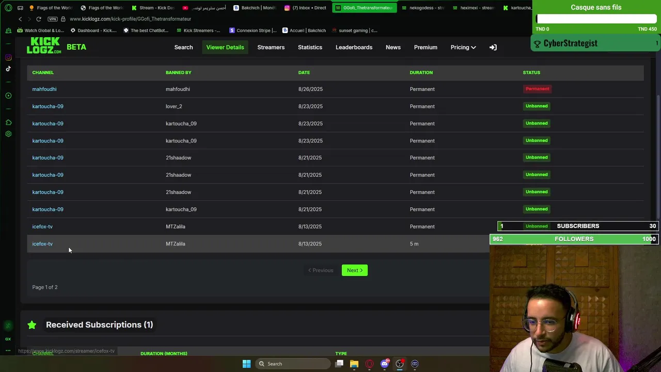This screenshot has width=661, height=372.
Task: Click the sidebar green player icon
Action: (8, 96)
